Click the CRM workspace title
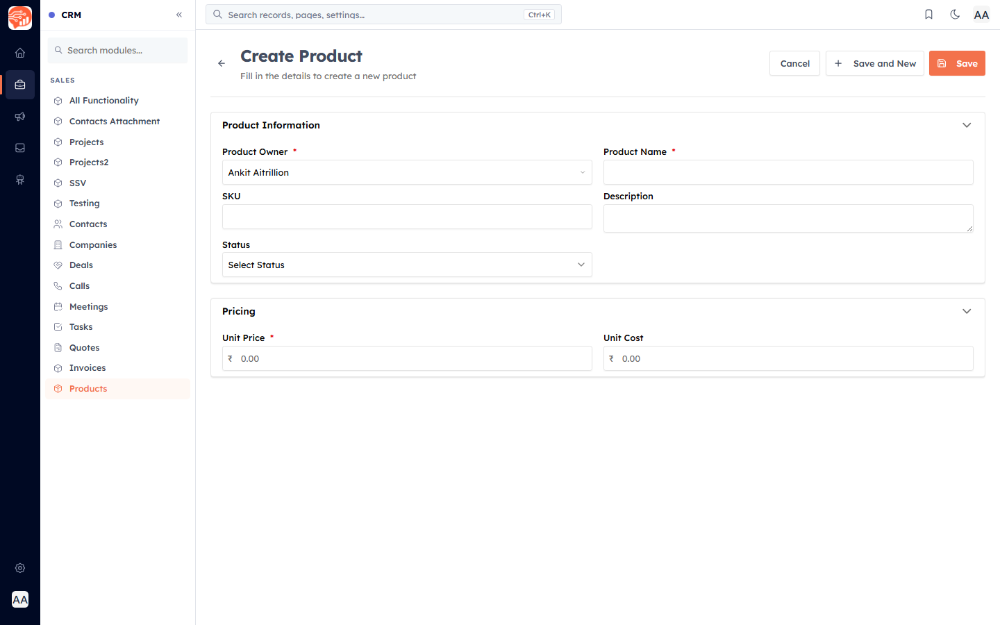Screen dimensions: 1000x625 pos(71,15)
